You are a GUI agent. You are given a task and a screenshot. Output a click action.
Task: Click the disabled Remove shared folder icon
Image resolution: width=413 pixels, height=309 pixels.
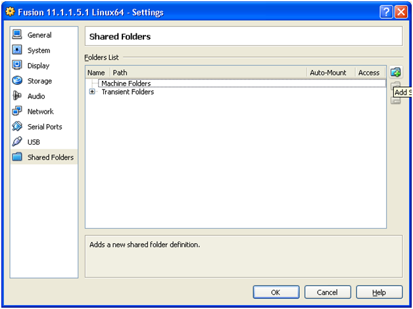coord(395,101)
